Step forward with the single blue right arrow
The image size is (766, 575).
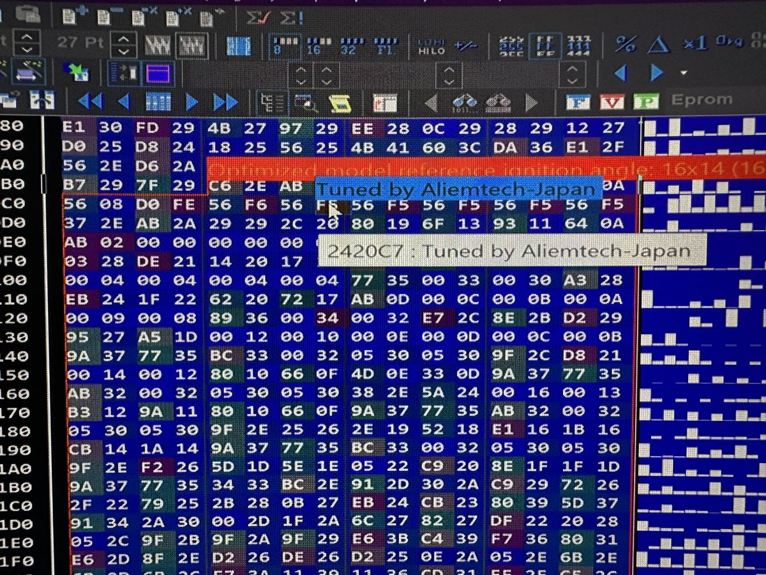point(191,101)
